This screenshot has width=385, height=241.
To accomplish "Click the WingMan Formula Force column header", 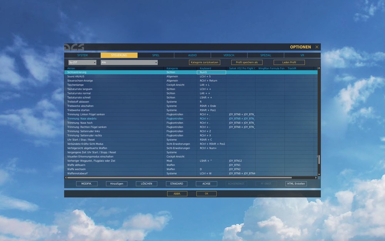I will 270,68.
